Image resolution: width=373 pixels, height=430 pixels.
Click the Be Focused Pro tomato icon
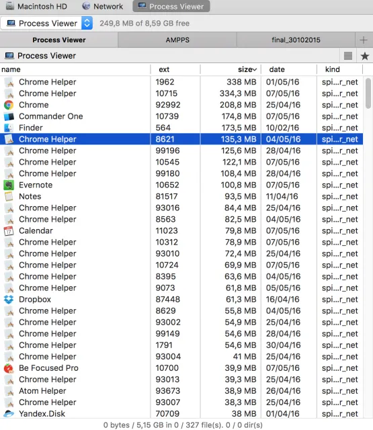coord(9,368)
